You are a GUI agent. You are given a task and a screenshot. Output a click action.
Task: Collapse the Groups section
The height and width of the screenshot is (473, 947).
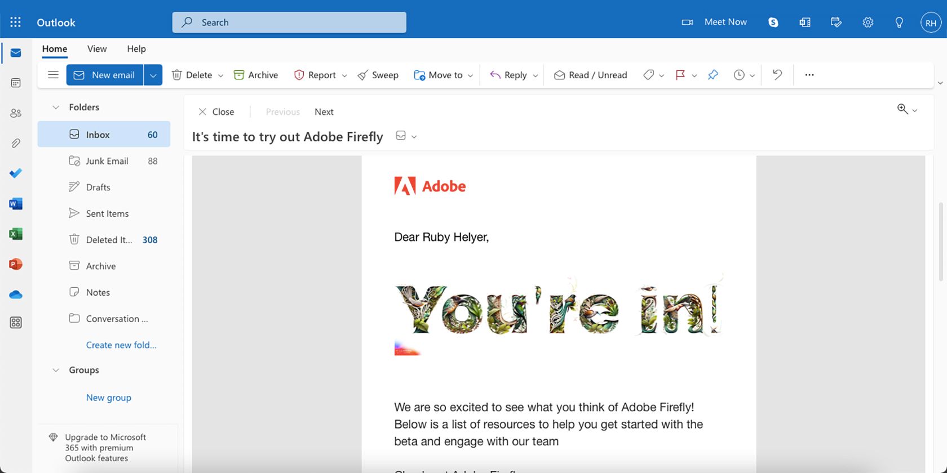(56, 370)
